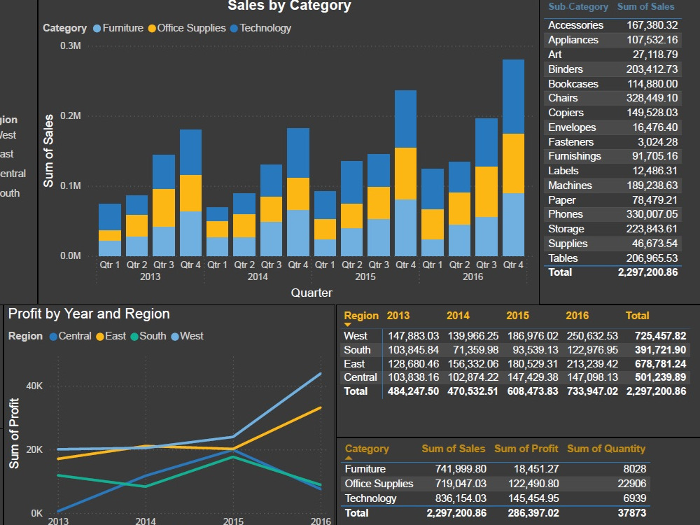Click the South region legend icon
This screenshot has width=700, height=525.
coord(134,336)
